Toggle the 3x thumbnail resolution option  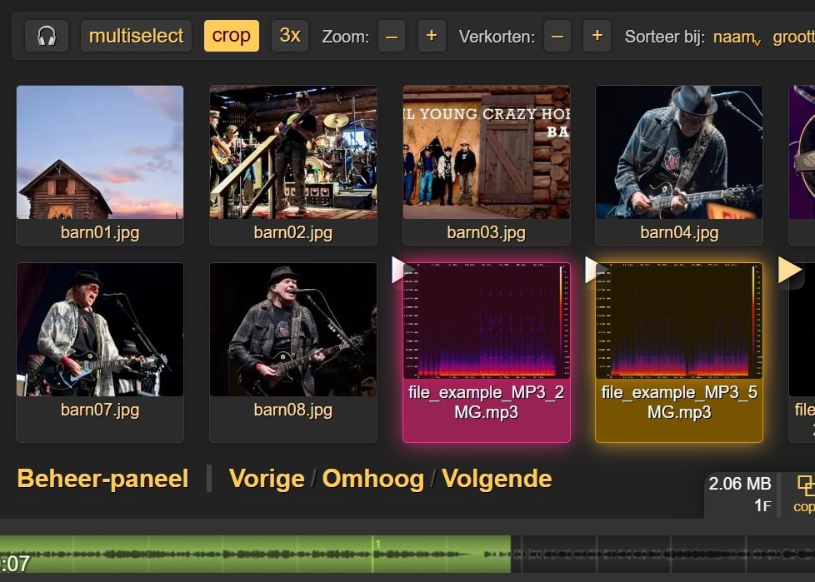[x=290, y=36]
